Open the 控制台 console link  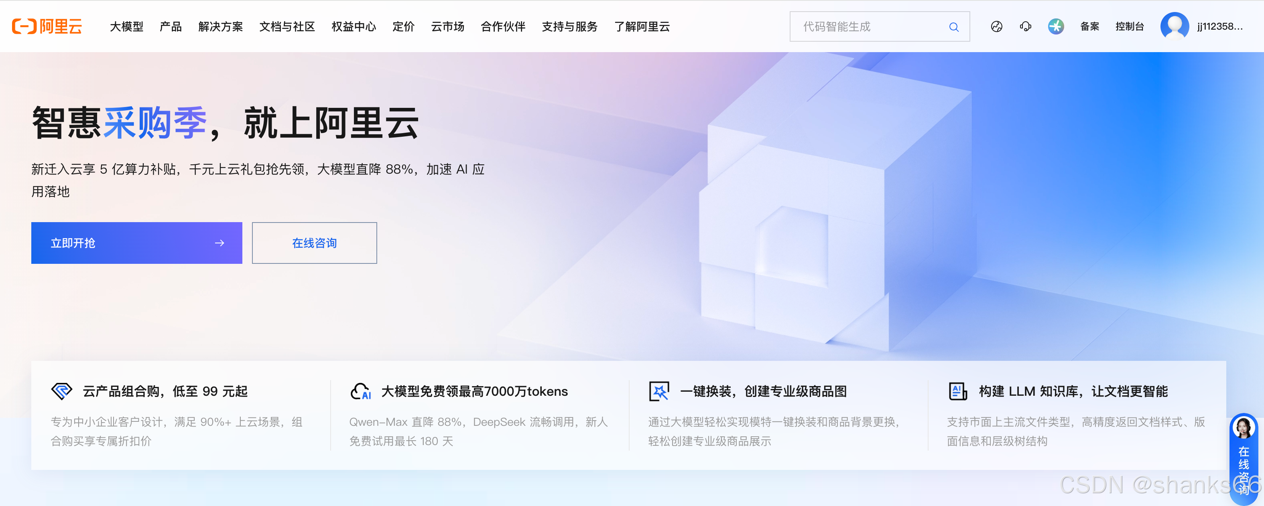point(1129,26)
